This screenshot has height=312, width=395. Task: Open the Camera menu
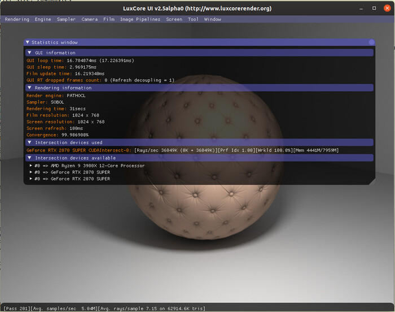pyautogui.click(x=89, y=19)
